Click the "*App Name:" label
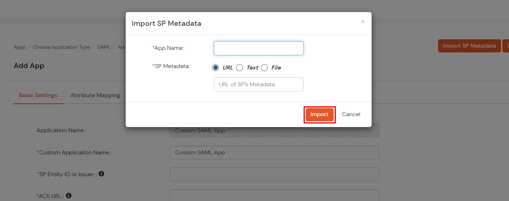This screenshot has width=509, height=201. [x=168, y=48]
